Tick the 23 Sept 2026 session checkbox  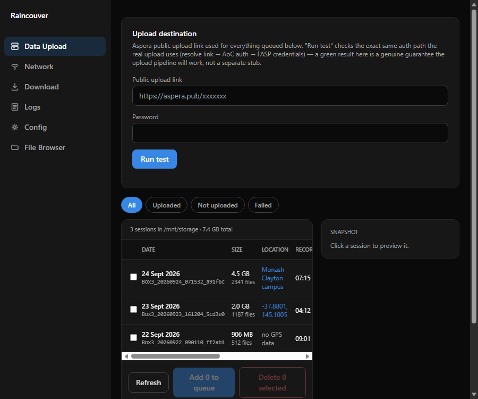pyautogui.click(x=133, y=309)
